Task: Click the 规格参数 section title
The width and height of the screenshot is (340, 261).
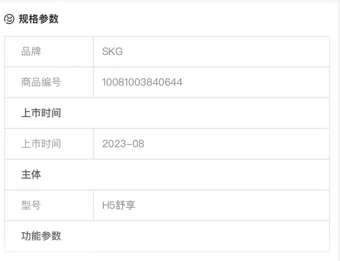Action: tap(39, 20)
